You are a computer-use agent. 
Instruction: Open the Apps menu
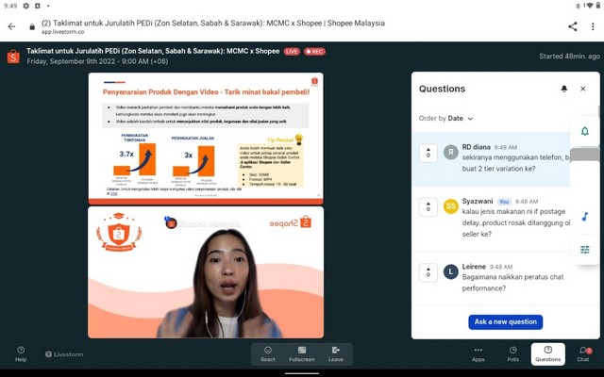tap(478, 353)
